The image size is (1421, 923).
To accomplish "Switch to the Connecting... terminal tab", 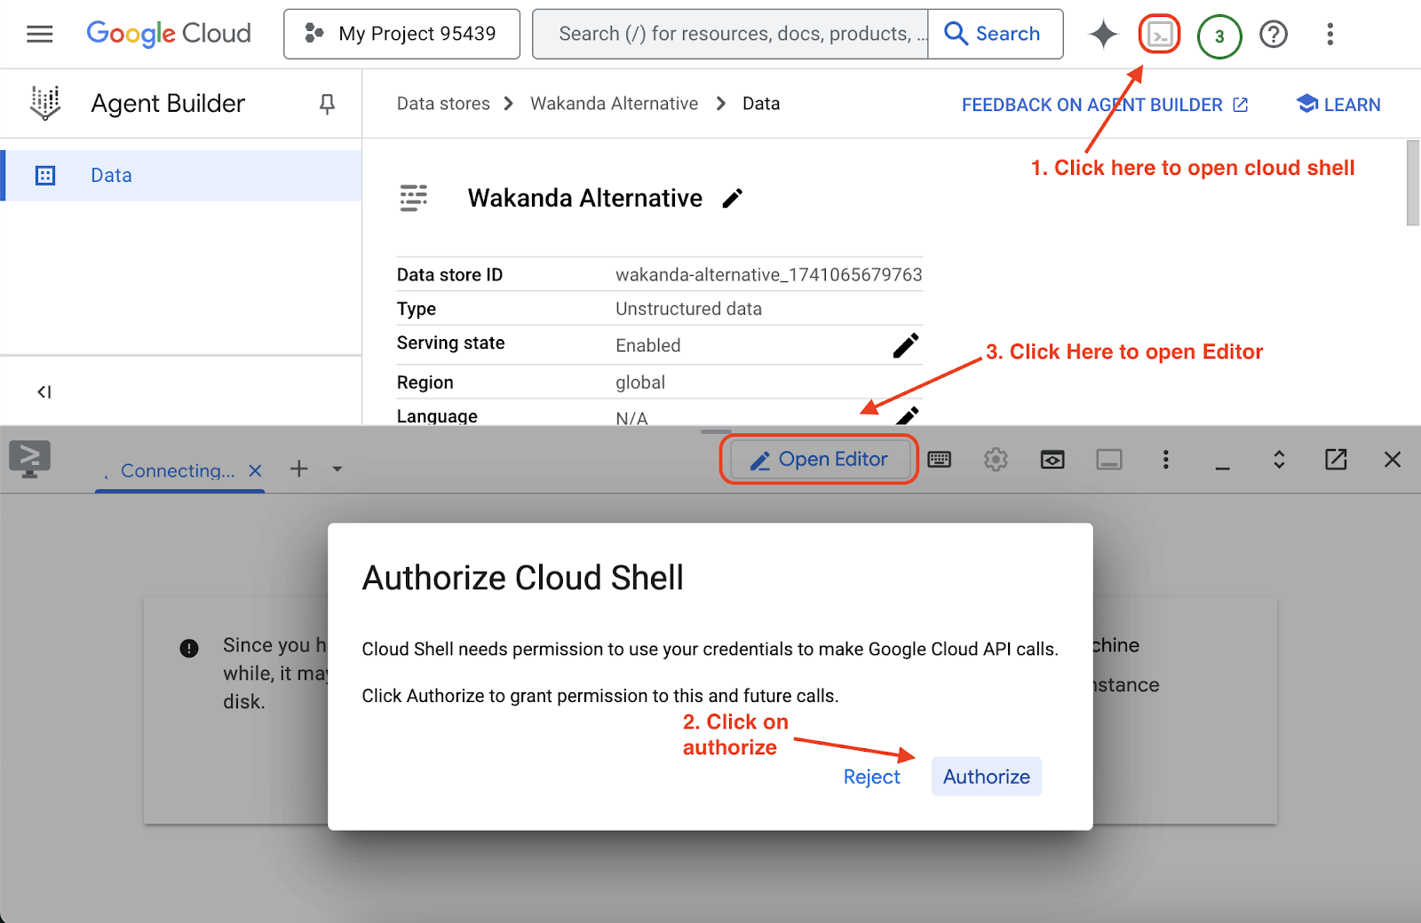I will [x=177, y=470].
